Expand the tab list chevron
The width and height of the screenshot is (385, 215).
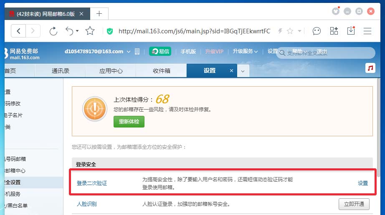243,71
